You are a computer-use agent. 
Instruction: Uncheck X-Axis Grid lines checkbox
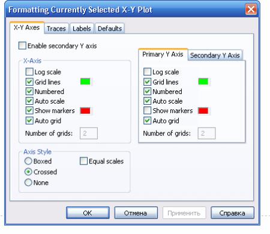29,81
